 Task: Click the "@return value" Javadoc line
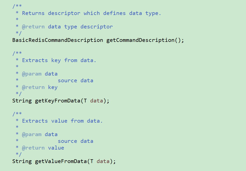pyautogui.click(x=43, y=148)
